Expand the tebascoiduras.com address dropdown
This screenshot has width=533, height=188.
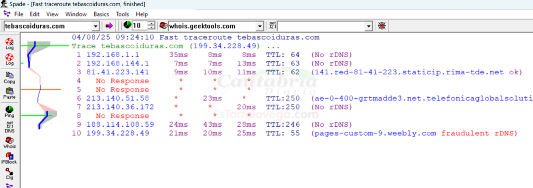[x=96, y=26]
